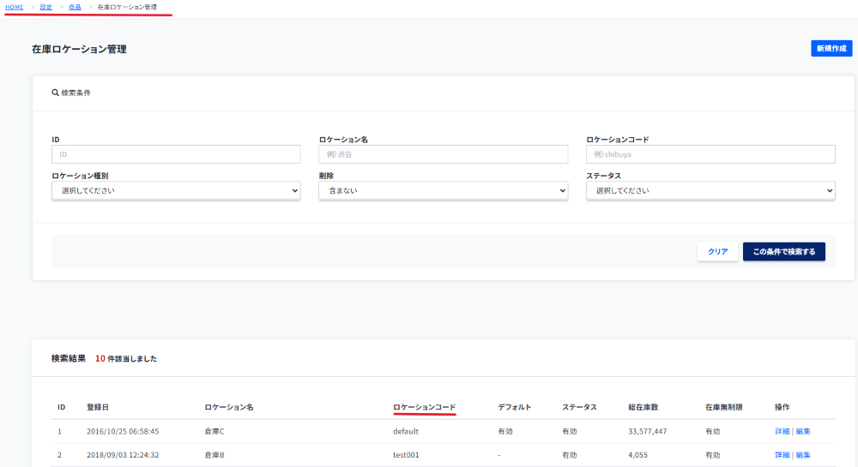Image resolution: width=858 pixels, height=467 pixels.
Task: Go to HOME via breadcrumb
Action: point(15,7)
